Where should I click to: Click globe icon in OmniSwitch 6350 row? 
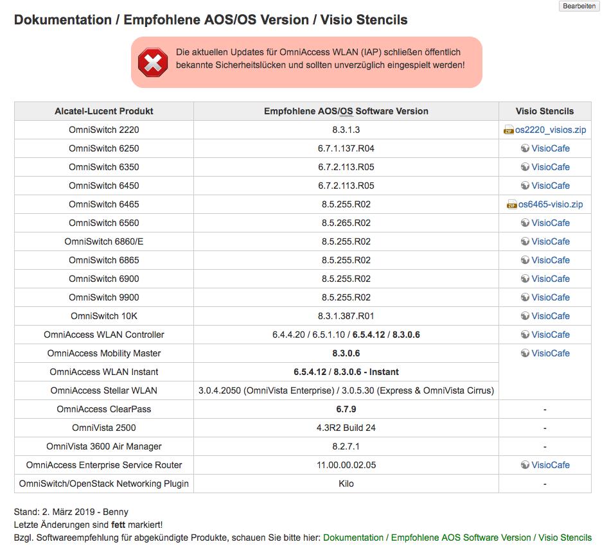pos(525,167)
